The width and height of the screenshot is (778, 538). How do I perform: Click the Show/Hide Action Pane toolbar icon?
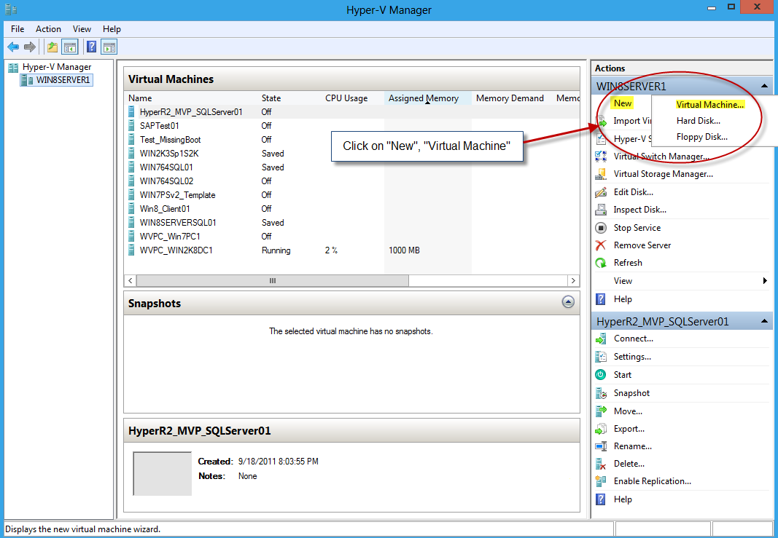109,47
